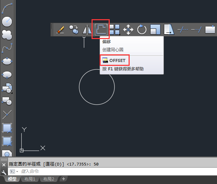Select the Region tool
The width and height of the screenshot is (217, 184).
7,153
